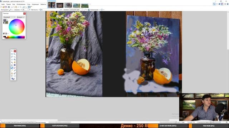Click the New image toolbar icon
Image resolution: width=229 pixels, height=128 pixels.
click(1, 7)
